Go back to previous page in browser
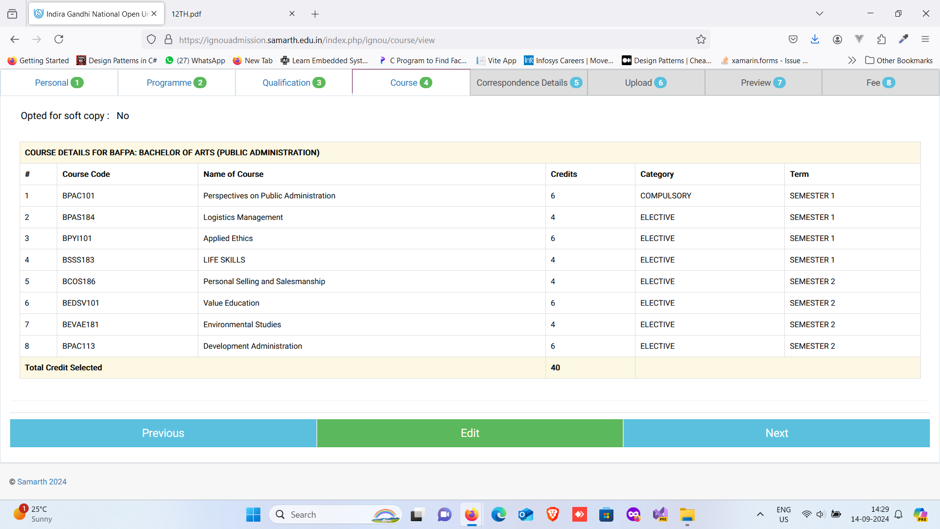Viewport: 940px width, 529px height. click(x=15, y=39)
